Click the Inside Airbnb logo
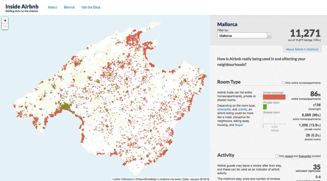 [22, 8]
